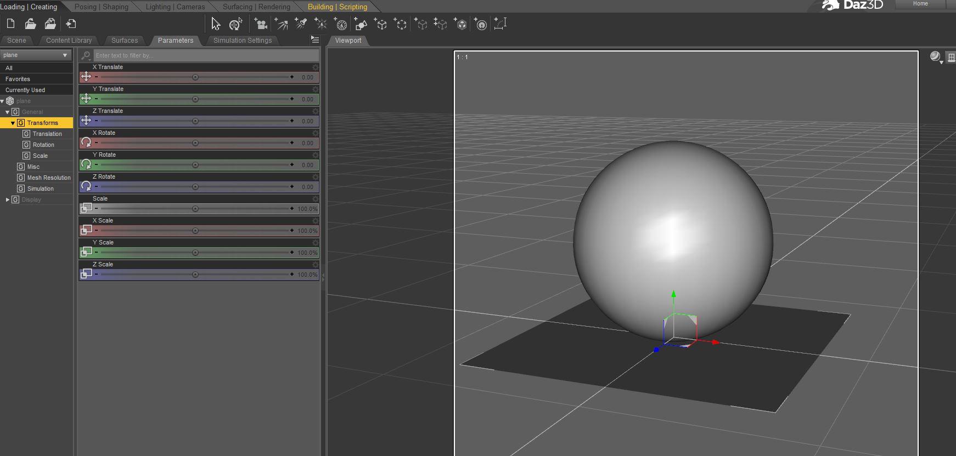Open the Scene pane tab
Image resolution: width=956 pixels, height=456 pixels.
(16, 40)
